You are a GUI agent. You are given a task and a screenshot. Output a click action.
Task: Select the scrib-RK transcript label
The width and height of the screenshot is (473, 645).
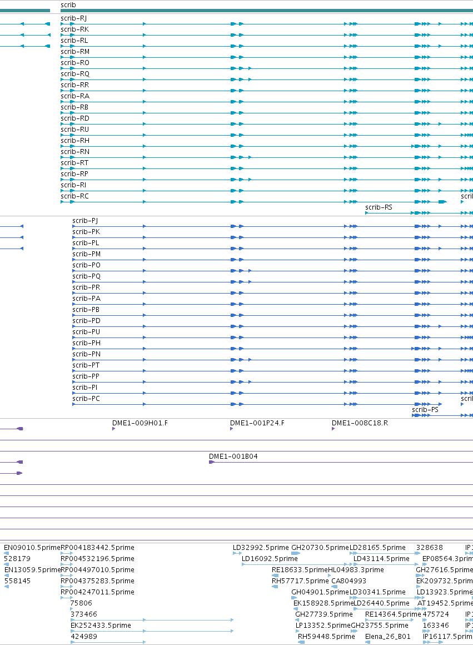click(74, 29)
